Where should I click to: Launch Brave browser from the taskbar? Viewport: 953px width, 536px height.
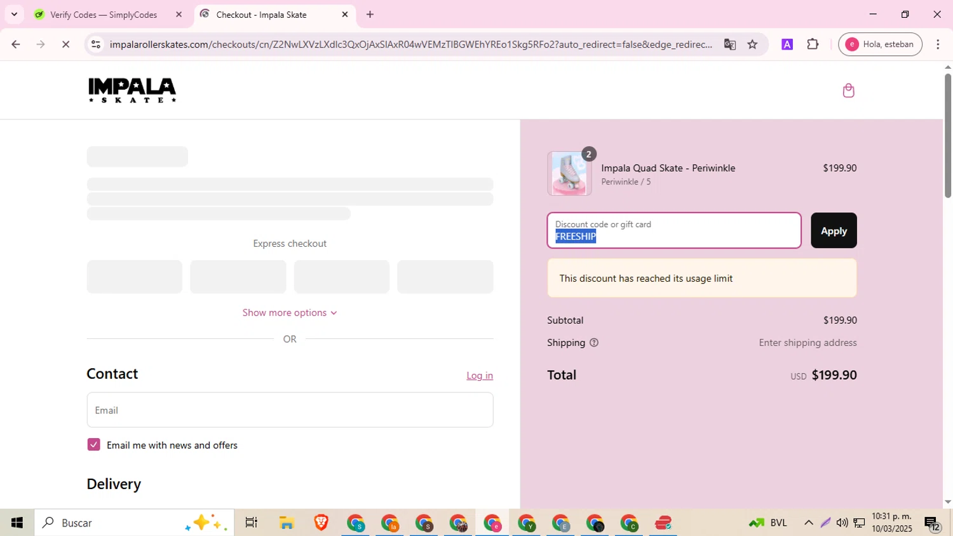321,523
